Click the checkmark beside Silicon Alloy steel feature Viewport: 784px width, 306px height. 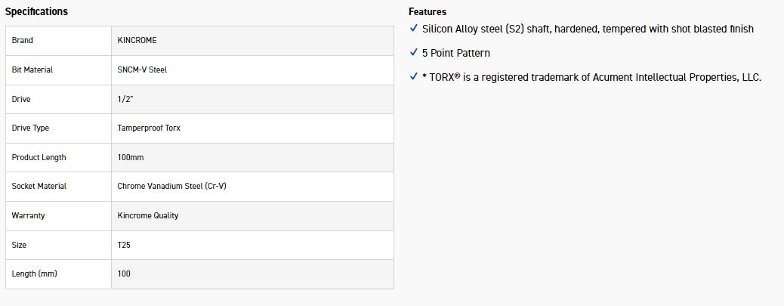coord(413,29)
